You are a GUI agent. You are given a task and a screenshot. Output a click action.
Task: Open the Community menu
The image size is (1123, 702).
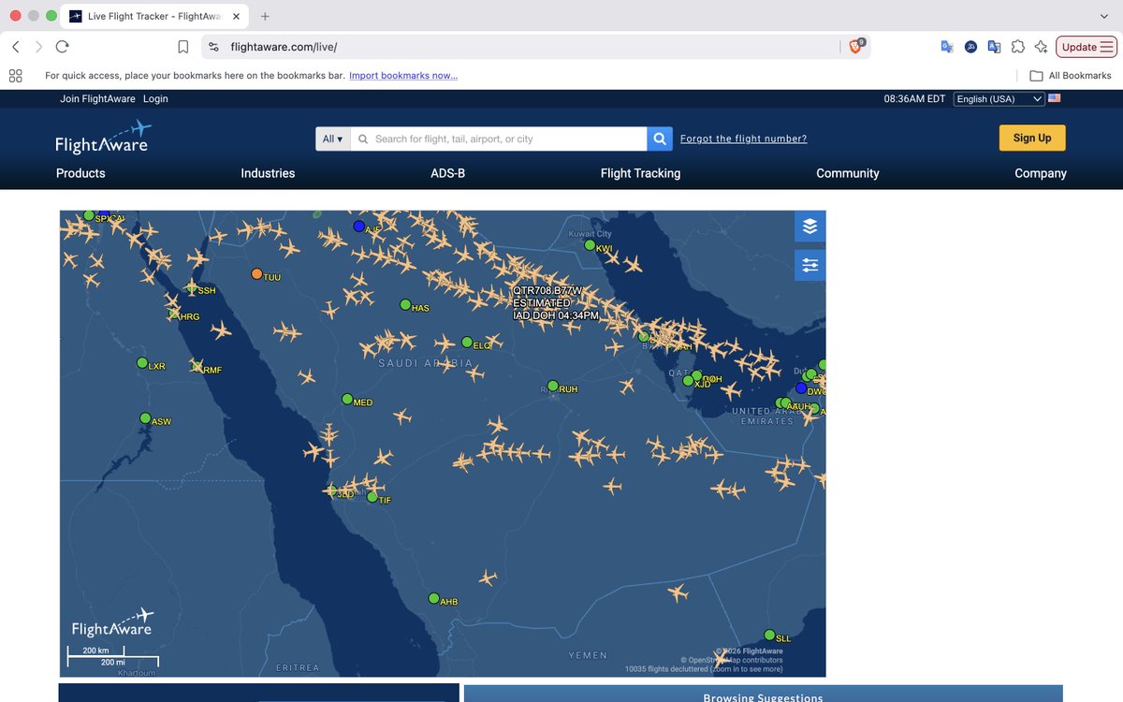pos(848,173)
